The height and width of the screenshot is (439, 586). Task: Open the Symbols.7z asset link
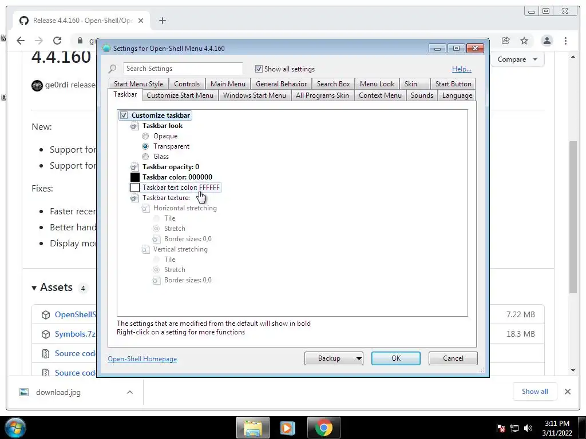75,334
